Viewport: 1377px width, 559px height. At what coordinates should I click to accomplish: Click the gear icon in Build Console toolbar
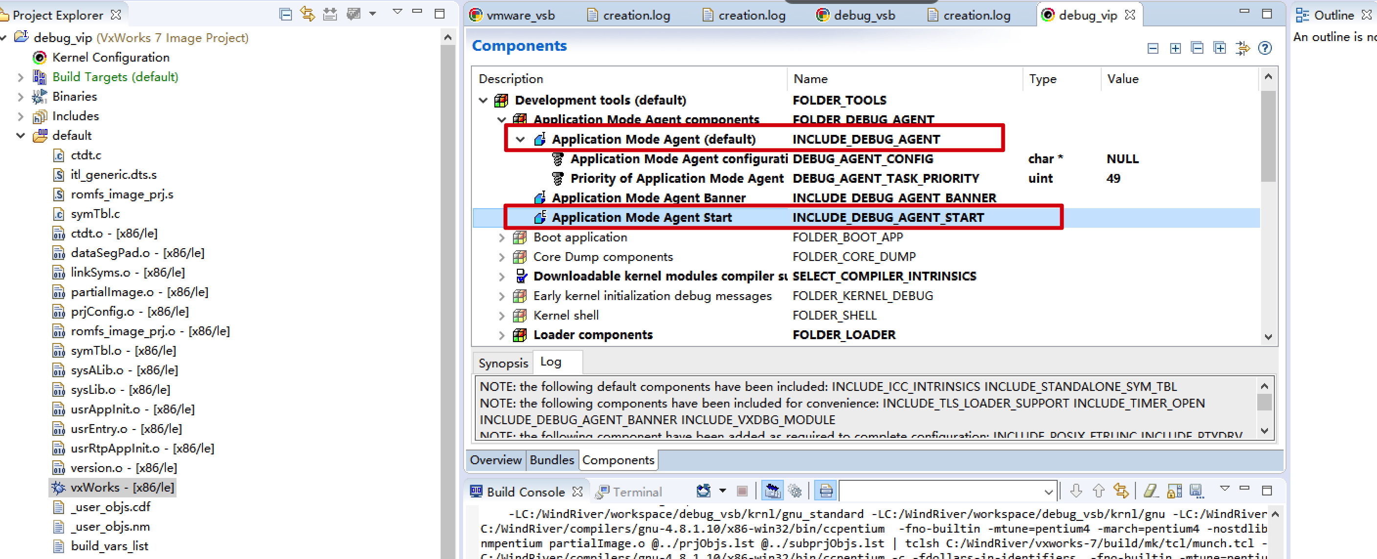coord(796,491)
